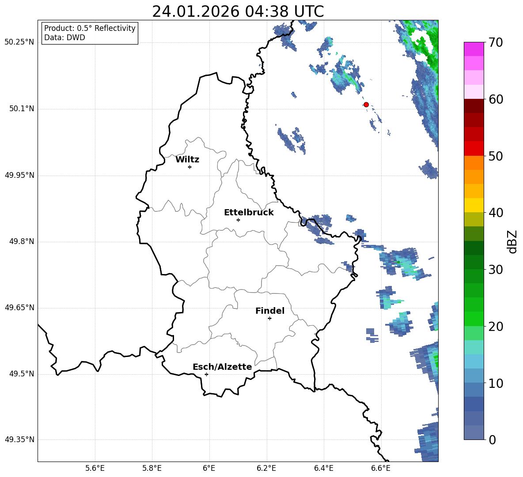The height and width of the screenshot is (477, 523).
Task: Click the magenta swatch at colorbar top
Action: point(474,49)
